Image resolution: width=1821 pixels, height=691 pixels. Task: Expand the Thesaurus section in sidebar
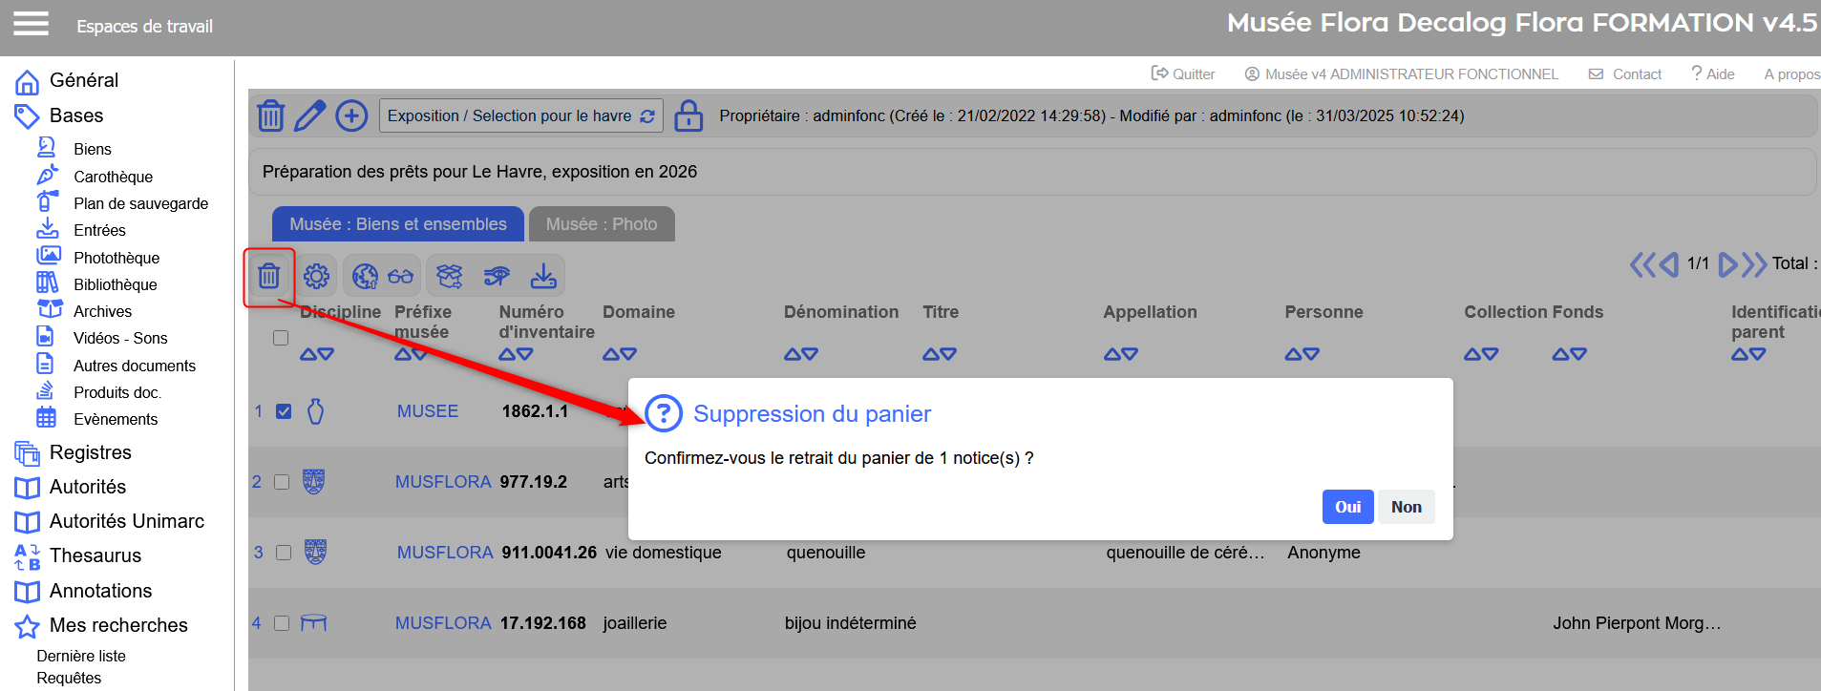95,555
